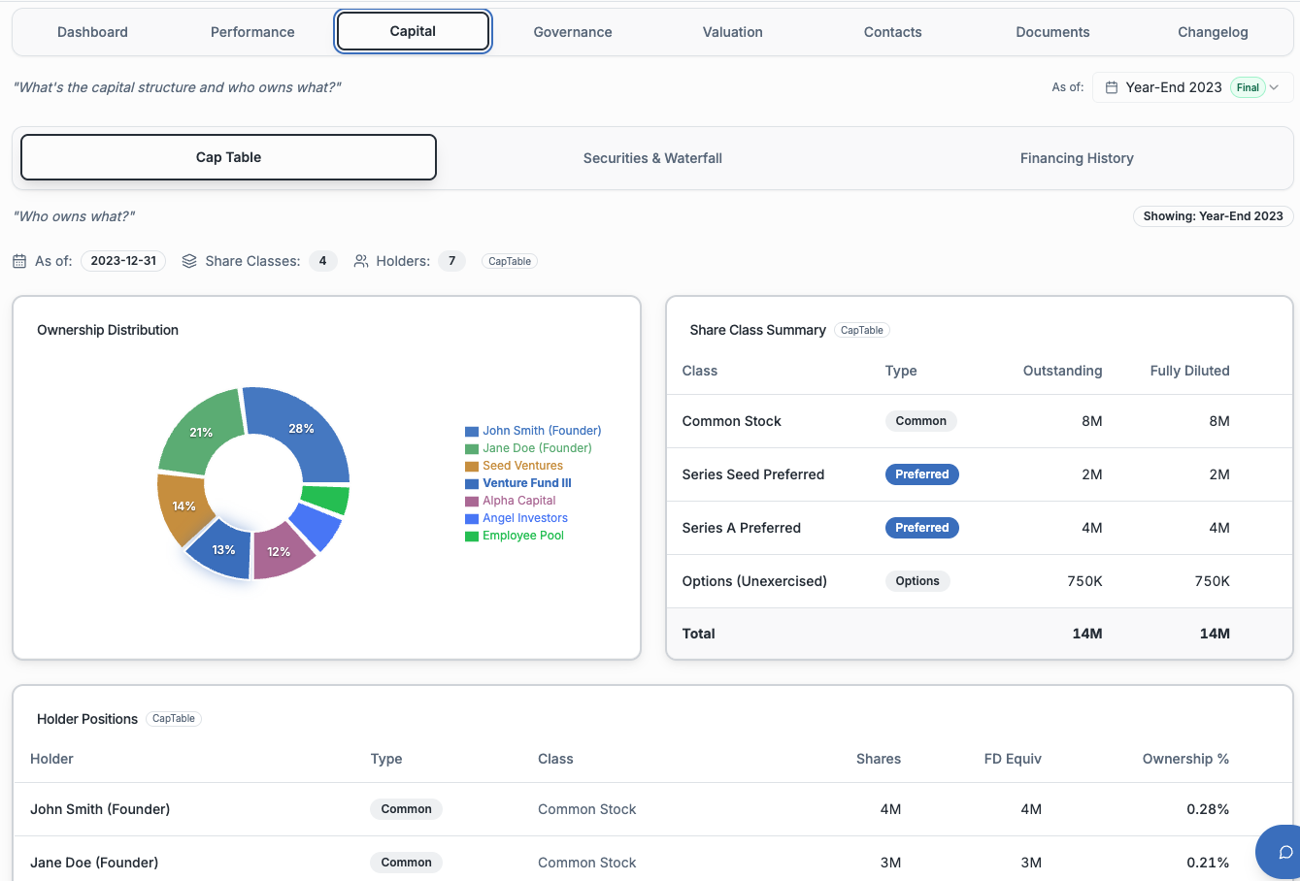Click the CapTable tag in Share Class Summary
Viewport: 1300px width, 881px height.
(x=862, y=330)
